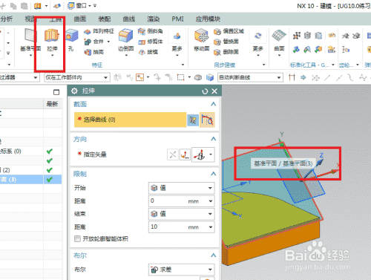Switch to the 曲线 ribbon tab

point(129,19)
